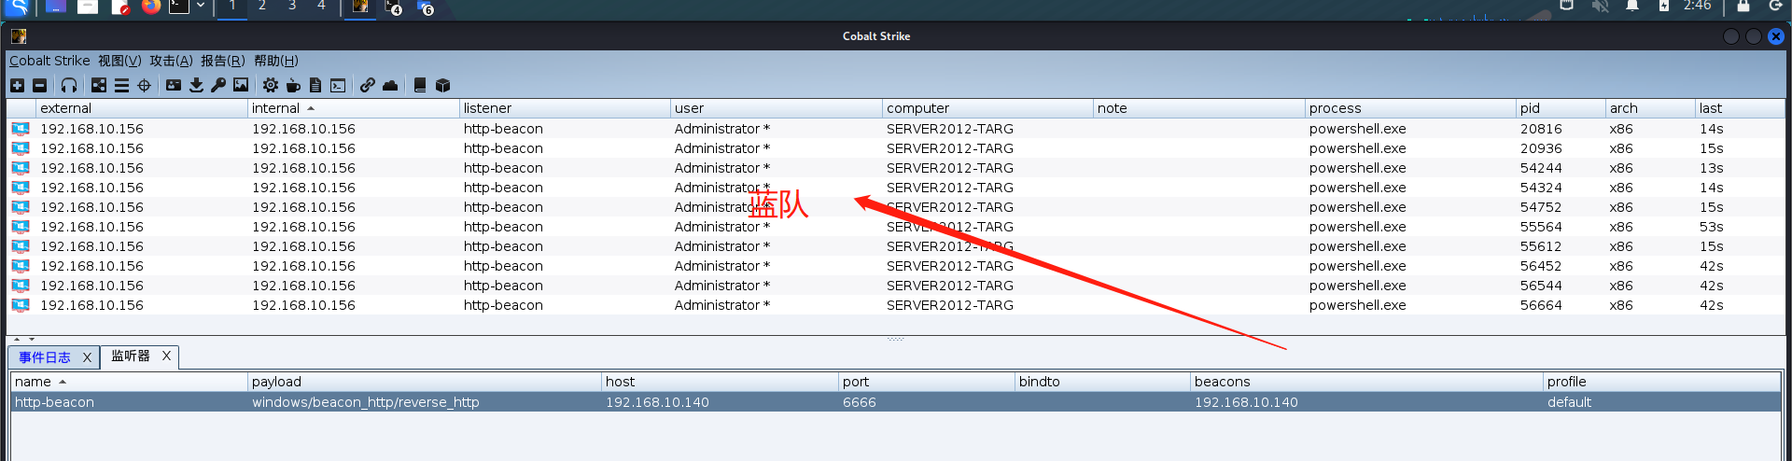Generate Windows executable gear icon
Screen dimensions: 1792x461
pos(271,86)
